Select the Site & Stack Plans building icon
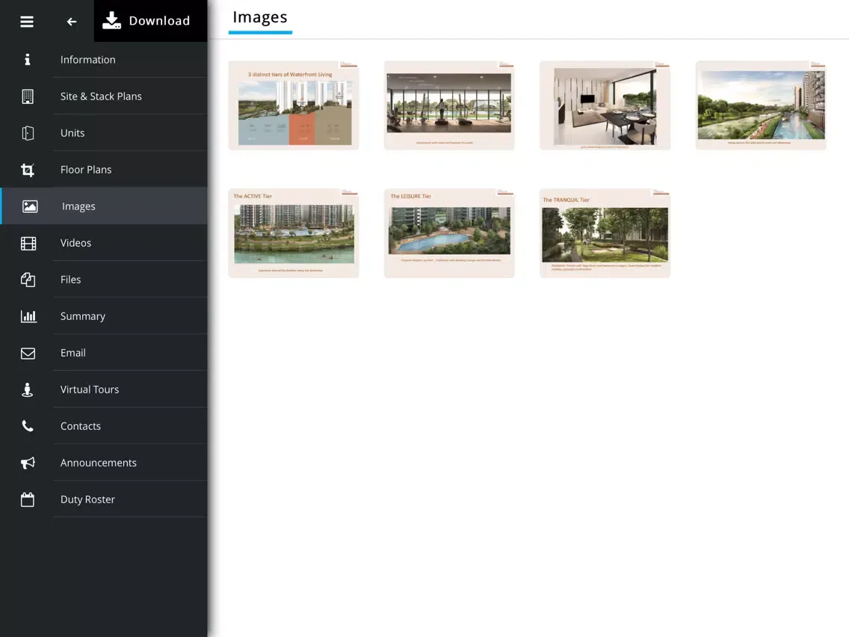Viewport: 849px width, 637px height. [28, 96]
